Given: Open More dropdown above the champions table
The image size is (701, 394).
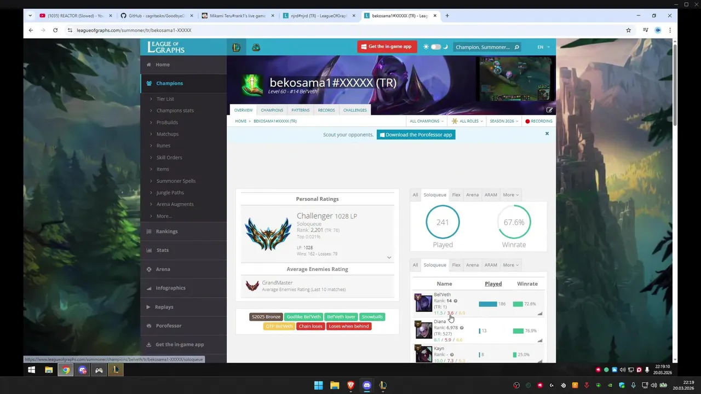Looking at the screenshot, I should coord(511,265).
